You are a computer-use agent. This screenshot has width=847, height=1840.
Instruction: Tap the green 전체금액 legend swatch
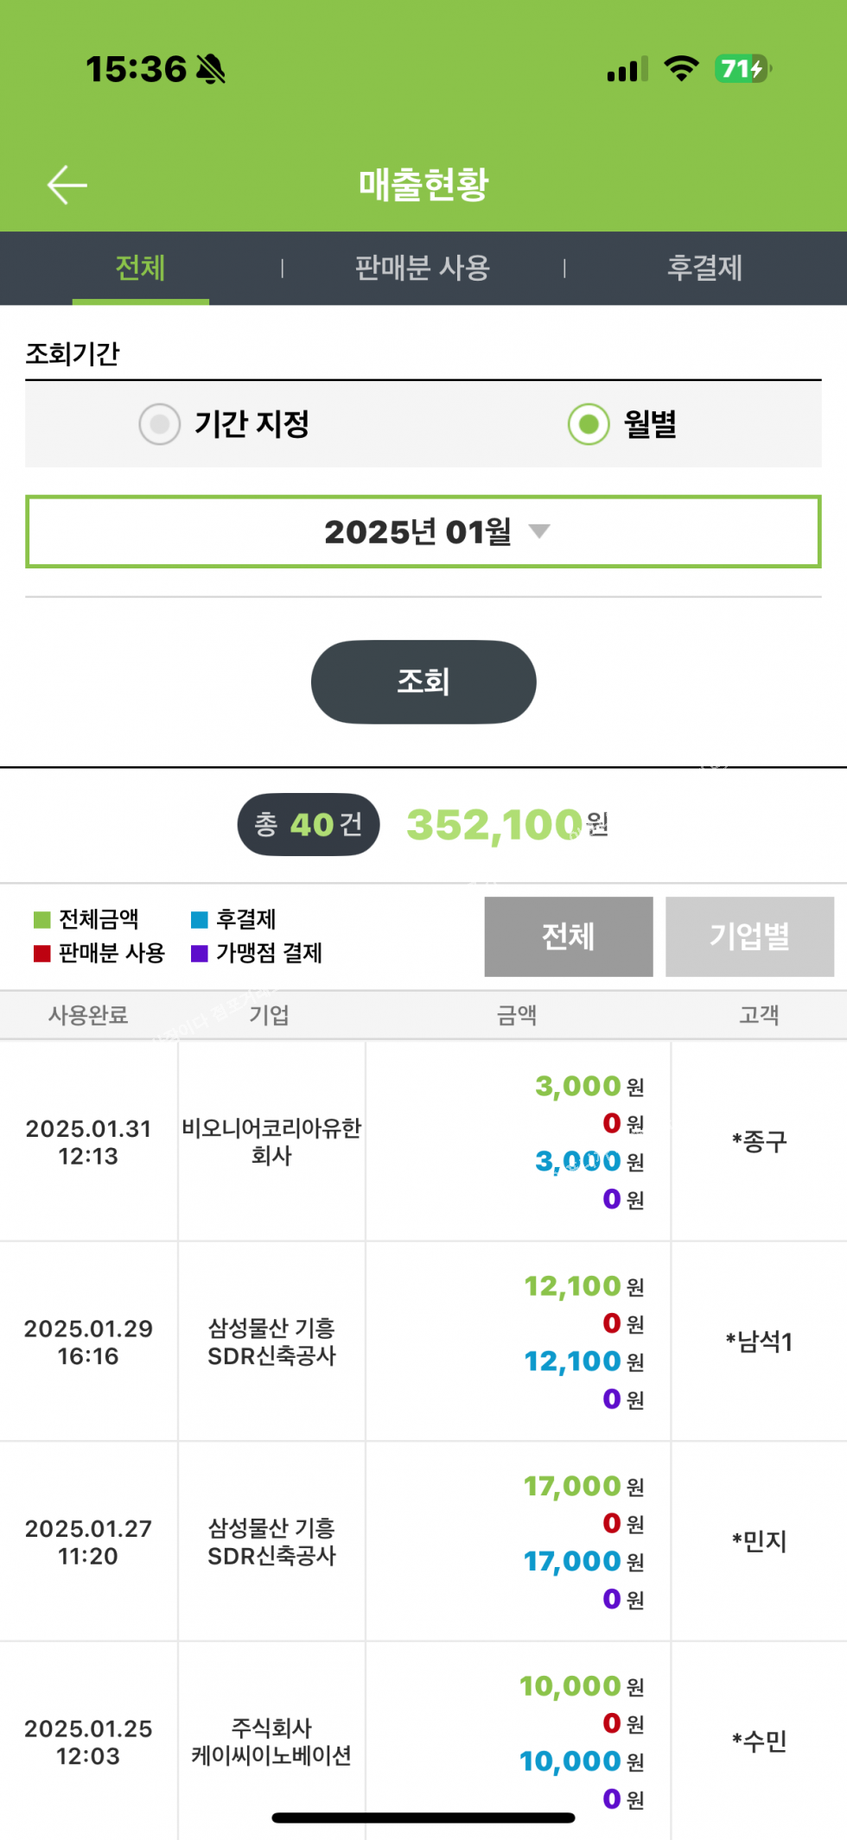pos(41,919)
